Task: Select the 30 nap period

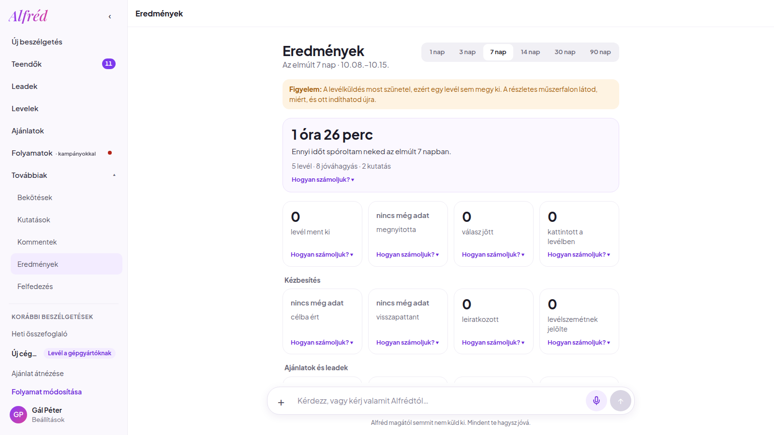Action: (565, 52)
